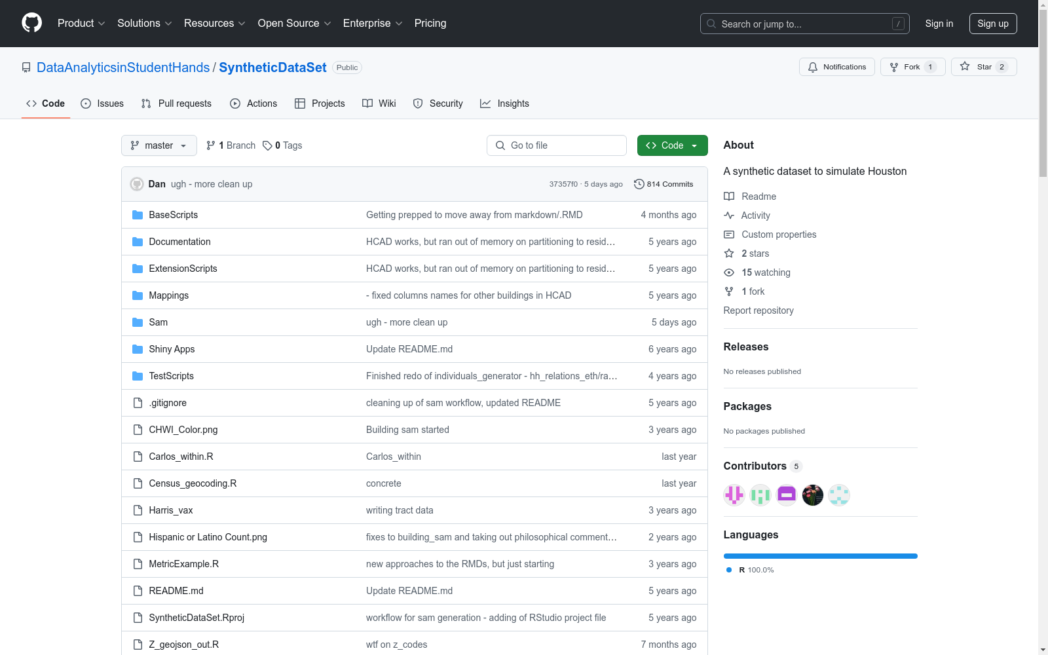Image resolution: width=1048 pixels, height=655 pixels.
Task: Click the star icon next to 2 stars
Action: pyautogui.click(x=729, y=253)
